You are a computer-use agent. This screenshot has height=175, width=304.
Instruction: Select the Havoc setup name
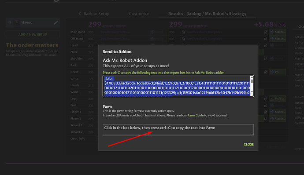[27, 22]
